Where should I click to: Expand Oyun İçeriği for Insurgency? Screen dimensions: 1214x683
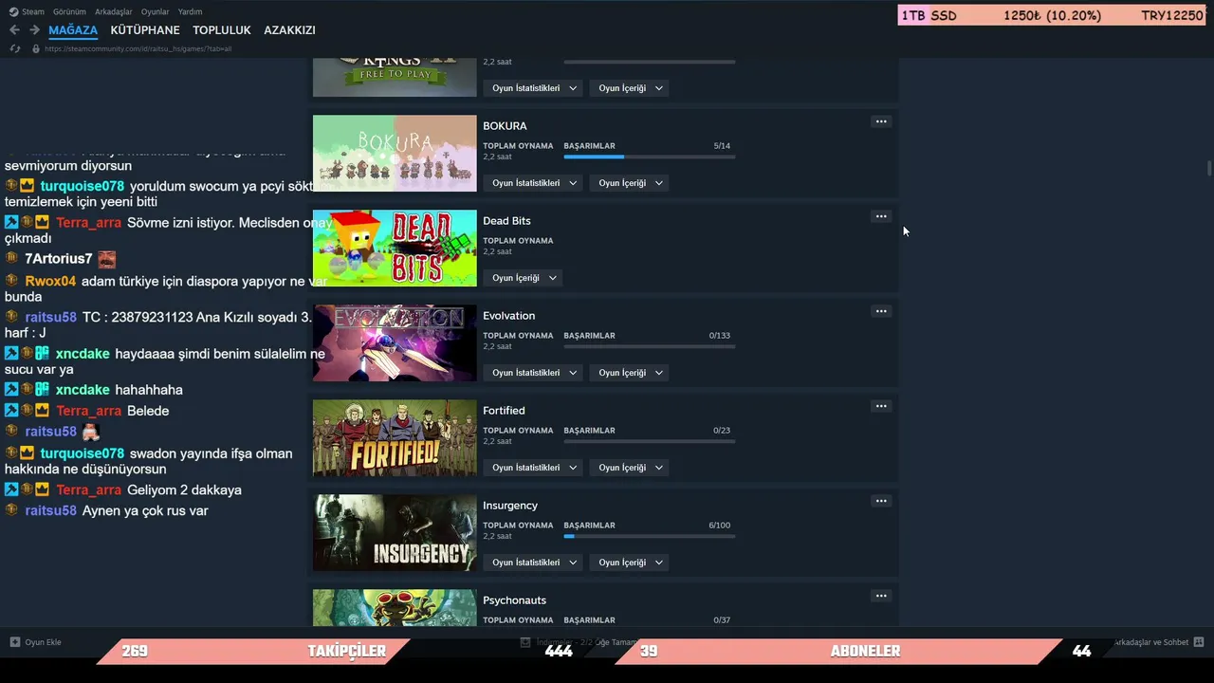[x=631, y=563]
